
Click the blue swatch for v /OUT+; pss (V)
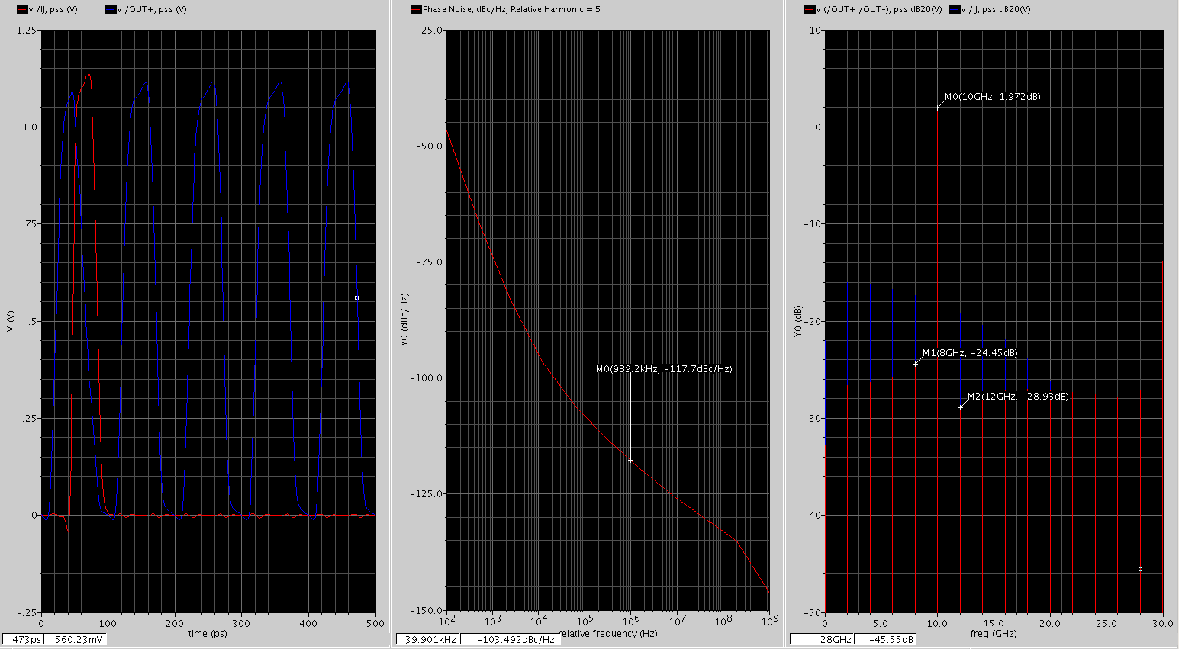coord(111,10)
